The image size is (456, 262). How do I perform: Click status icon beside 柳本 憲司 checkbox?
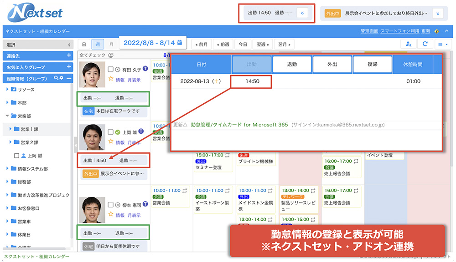coord(118,205)
